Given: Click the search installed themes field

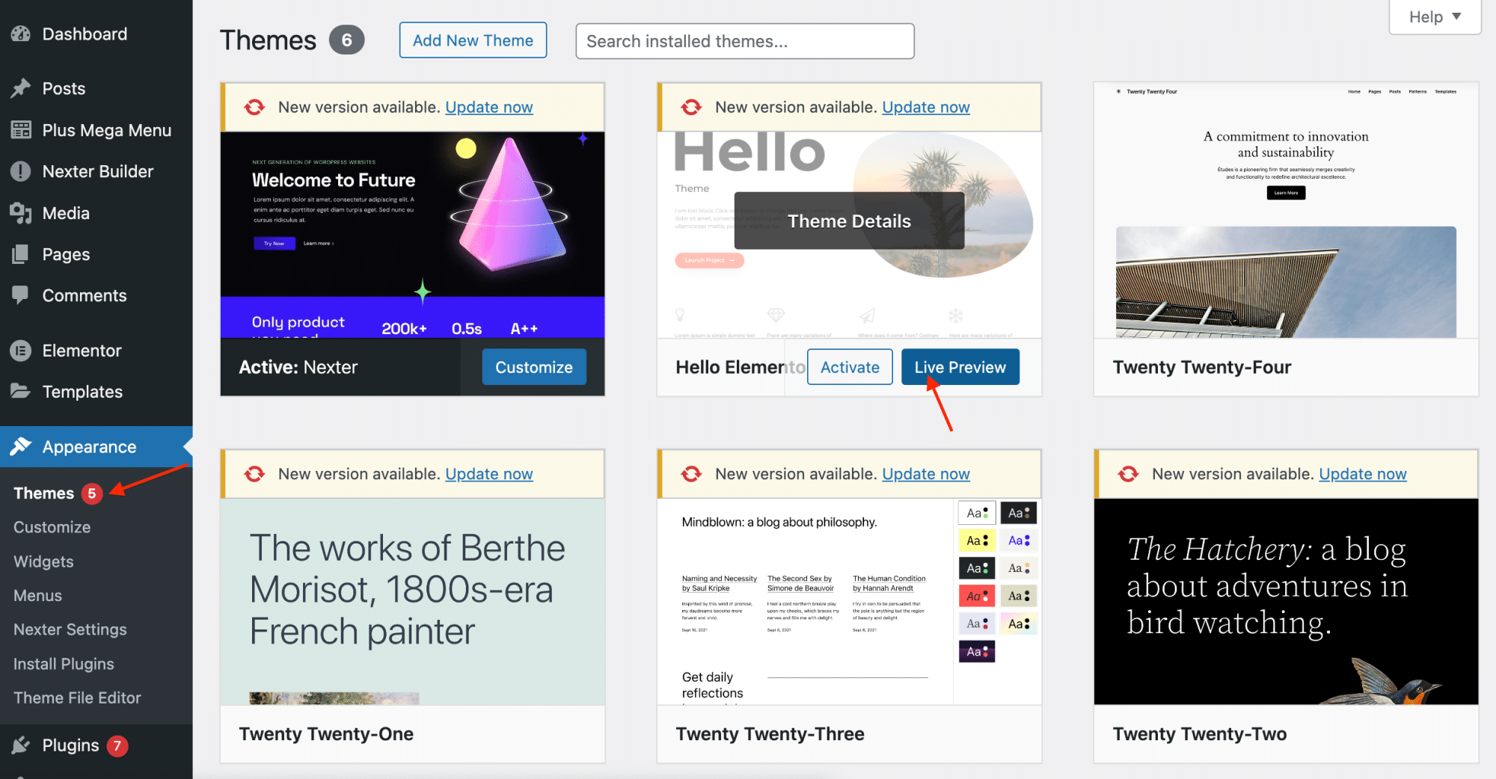Looking at the screenshot, I should point(744,41).
